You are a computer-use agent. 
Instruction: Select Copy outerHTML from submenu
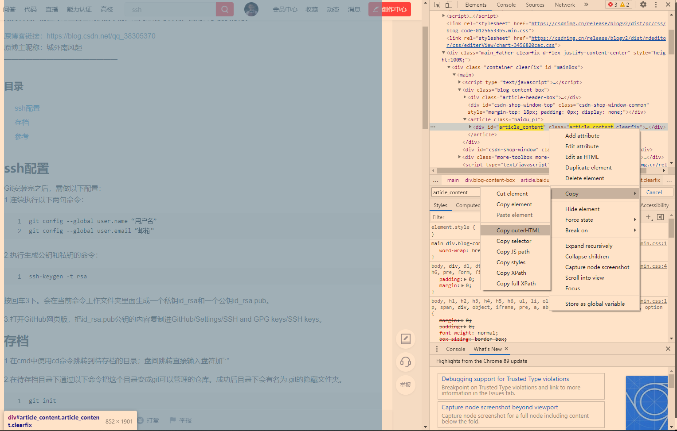pos(516,231)
